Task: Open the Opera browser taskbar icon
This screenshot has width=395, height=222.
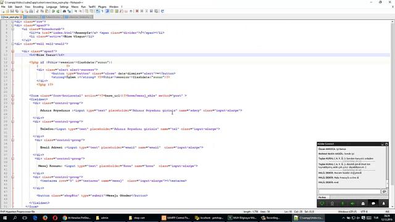Action: pos(55,218)
